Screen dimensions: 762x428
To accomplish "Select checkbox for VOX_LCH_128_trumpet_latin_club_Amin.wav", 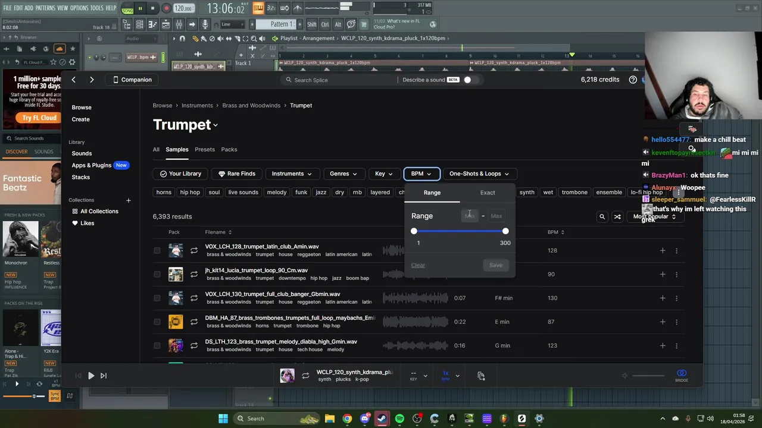I will [157, 250].
